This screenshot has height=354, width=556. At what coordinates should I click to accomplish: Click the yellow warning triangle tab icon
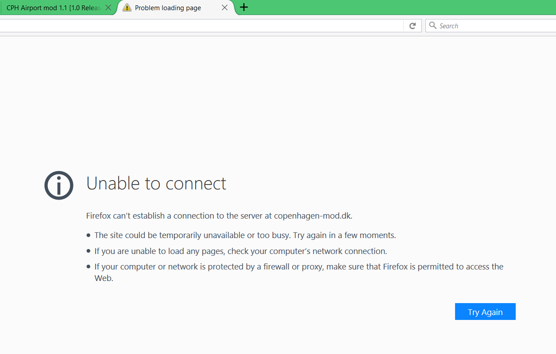pos(127,8)
